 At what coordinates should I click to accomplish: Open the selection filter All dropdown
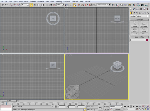[x=25, y=4]
